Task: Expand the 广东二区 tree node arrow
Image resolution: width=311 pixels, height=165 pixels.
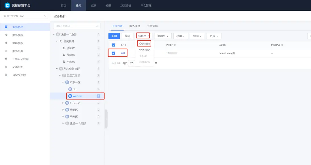Action: pyautogui.click(x=63, y=103)
